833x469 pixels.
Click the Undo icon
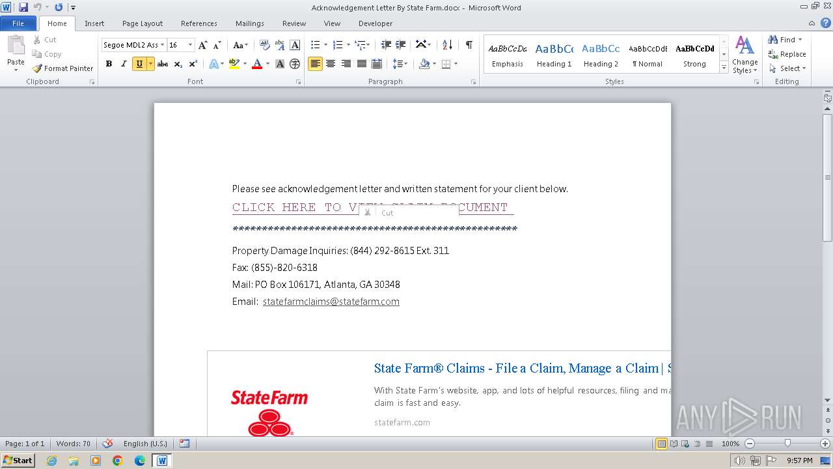coord(38,7)
